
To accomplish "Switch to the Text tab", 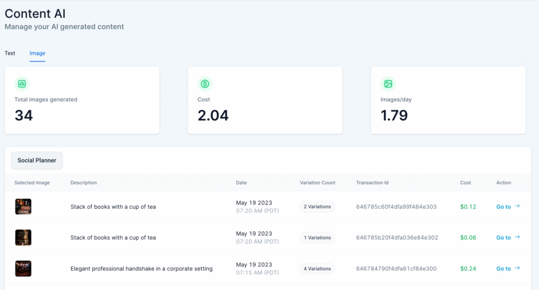I will click(x=10, y=53).
